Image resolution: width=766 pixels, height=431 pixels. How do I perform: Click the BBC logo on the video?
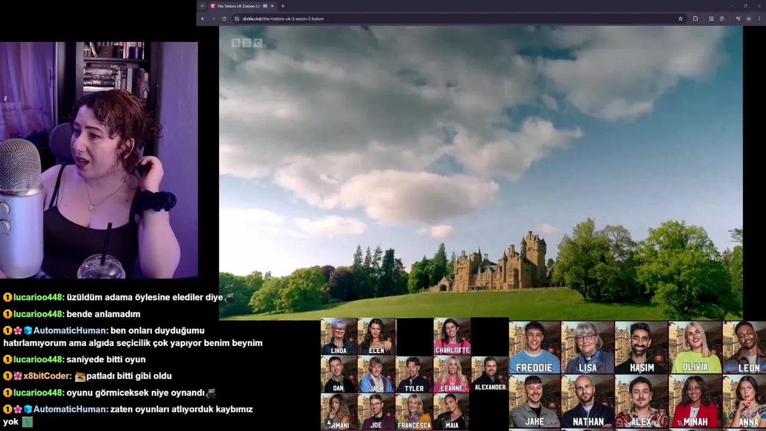pyautogui.click(x=247, y=43)
